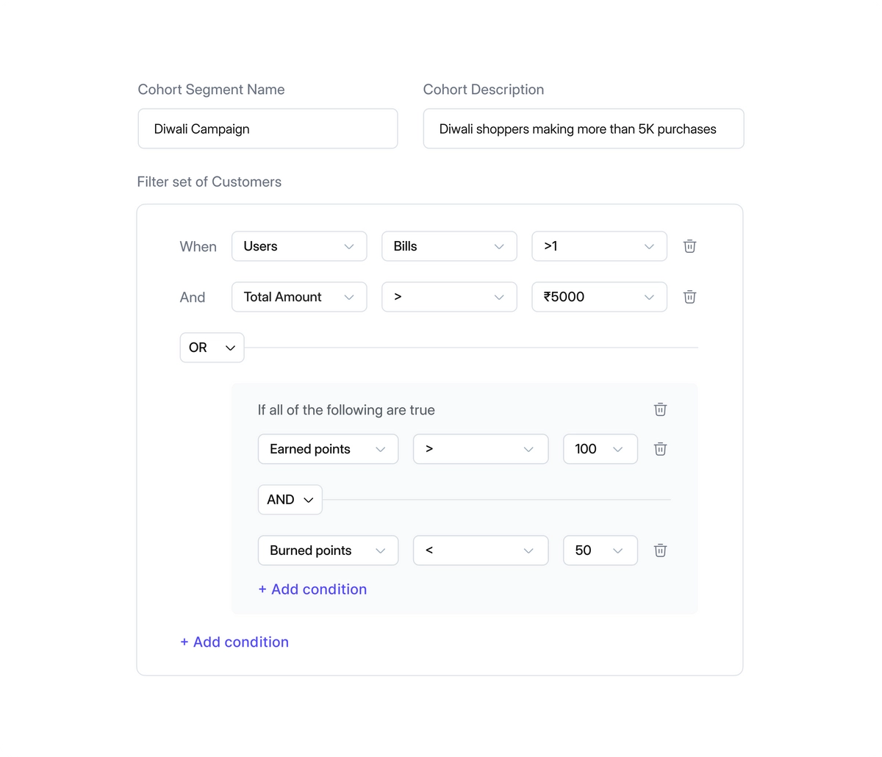Open the Bills dropdown

point(449,246)
